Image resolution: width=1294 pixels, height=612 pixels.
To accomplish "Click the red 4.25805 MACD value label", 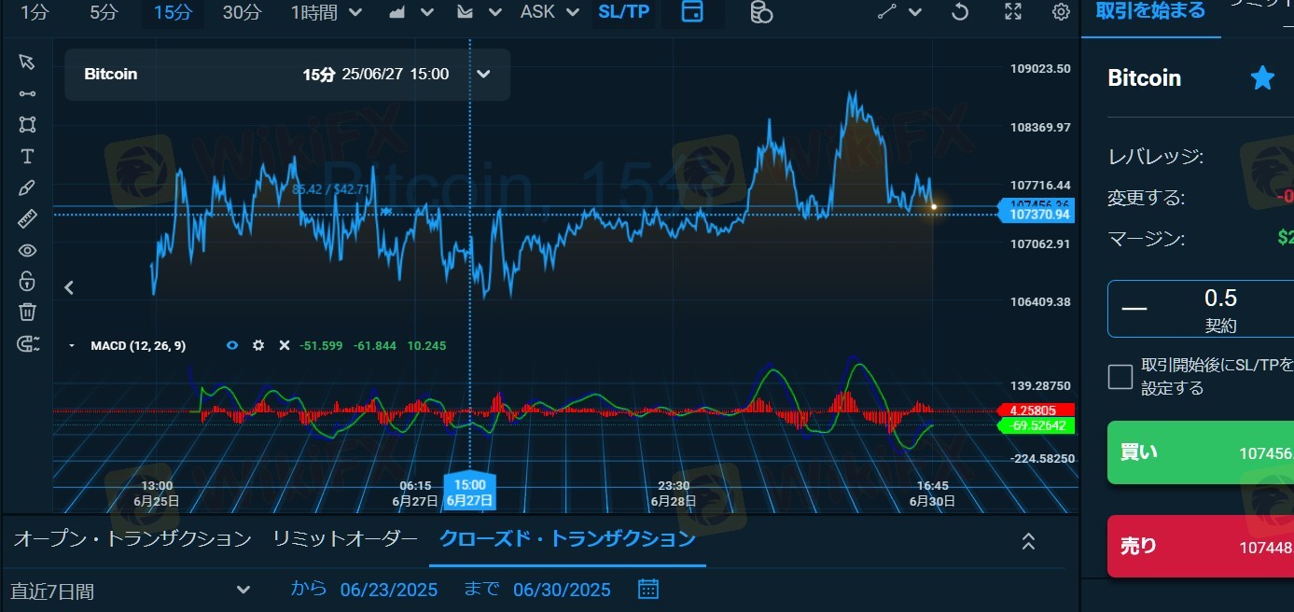I will pyautogui.click(x=1036, y=410).
